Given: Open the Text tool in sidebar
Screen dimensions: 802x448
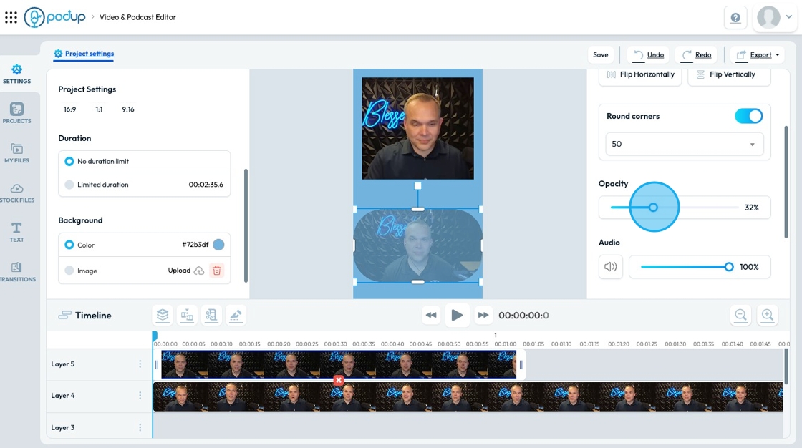Looking at the screenshot, I should click(x=17, y=232).
